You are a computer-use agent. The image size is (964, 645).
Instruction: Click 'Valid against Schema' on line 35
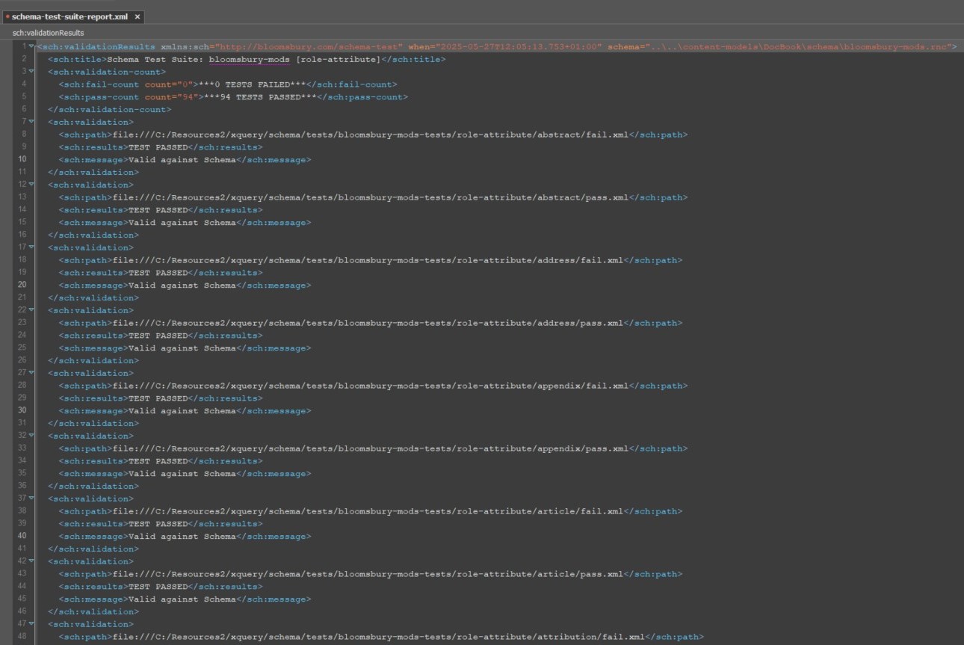[182, 474]
